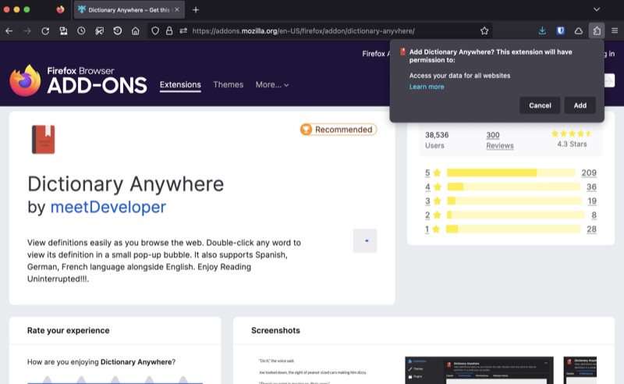Cancel the add extension prompt
Image resolution: width=624 pixels, height=384 pixels.
pyautogui.click(x=540, y=105)
